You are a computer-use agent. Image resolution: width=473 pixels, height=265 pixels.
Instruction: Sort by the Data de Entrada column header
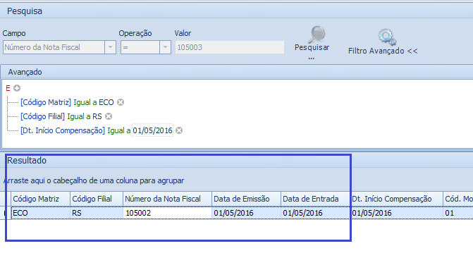pos(316,199)
